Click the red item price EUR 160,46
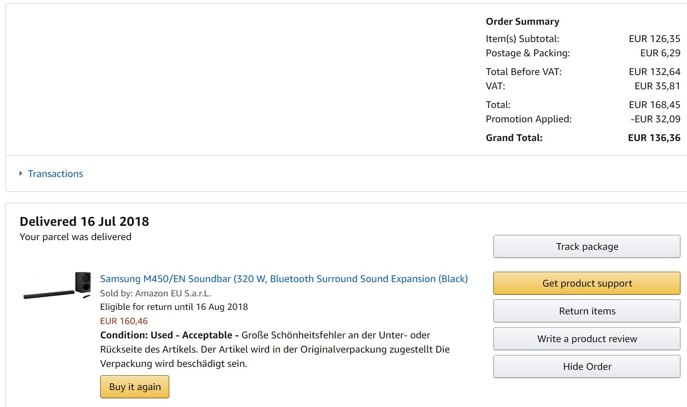687x407 pixels. tap(124, 321)
